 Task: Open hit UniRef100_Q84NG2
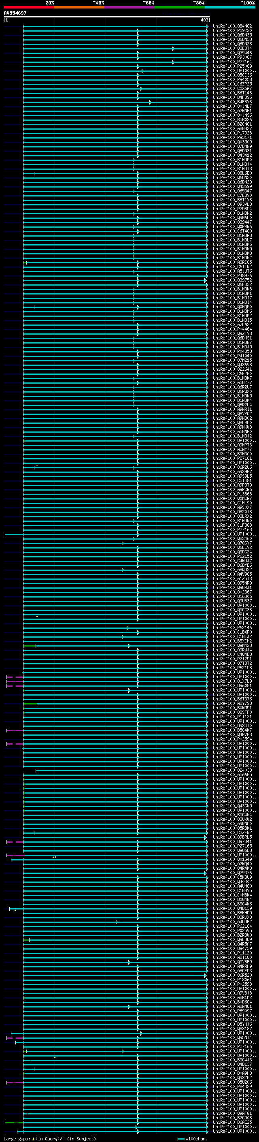coord(232,26)
